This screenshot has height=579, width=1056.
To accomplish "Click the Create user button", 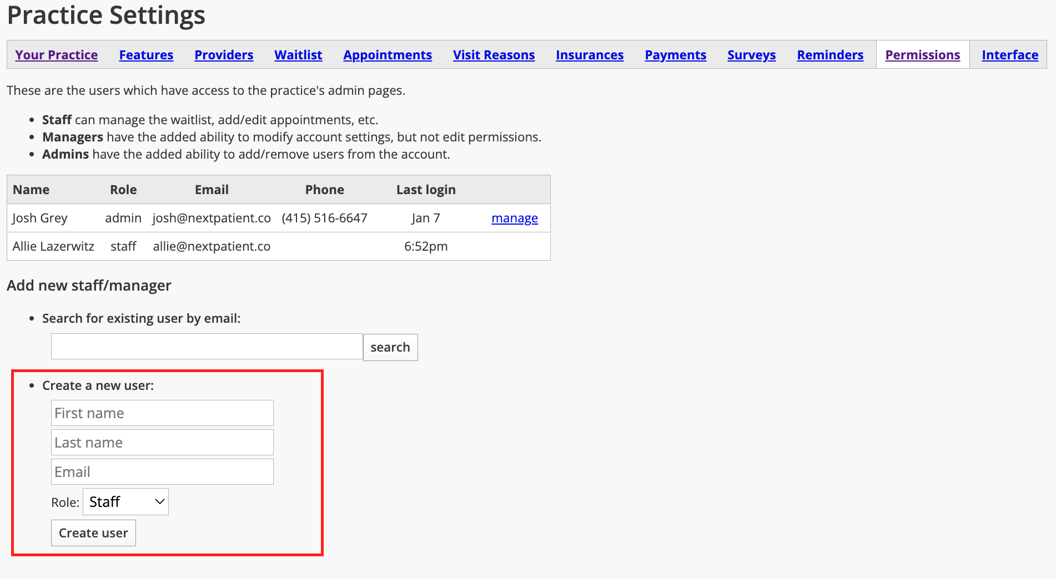I will [93, 533].
